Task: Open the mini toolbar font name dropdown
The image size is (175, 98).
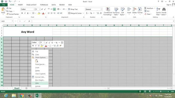Action: click(39, 42)
